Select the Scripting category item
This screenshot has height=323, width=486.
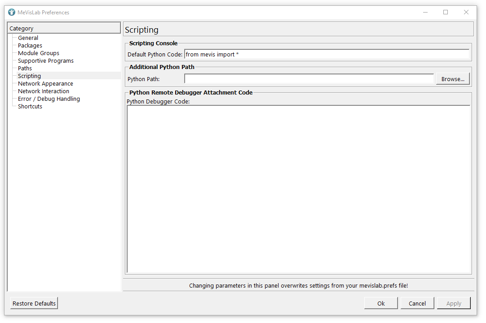30,76
